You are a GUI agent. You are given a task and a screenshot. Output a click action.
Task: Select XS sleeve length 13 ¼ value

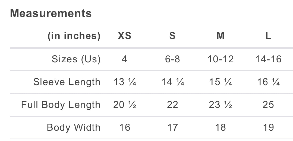pos(125,82)
